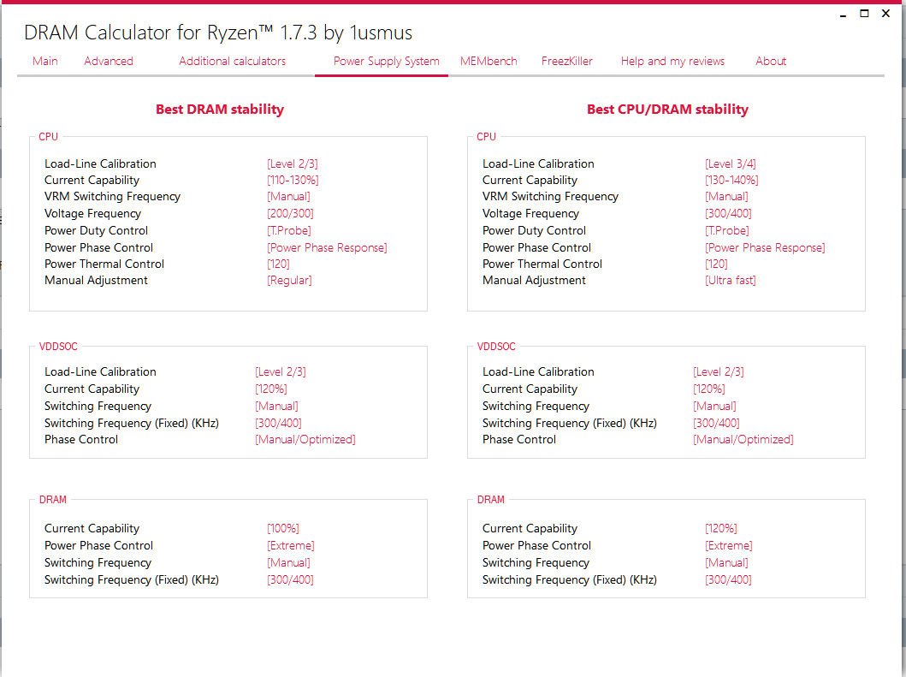Open the Additional calculators tab
906x677 pixels.
233,62
